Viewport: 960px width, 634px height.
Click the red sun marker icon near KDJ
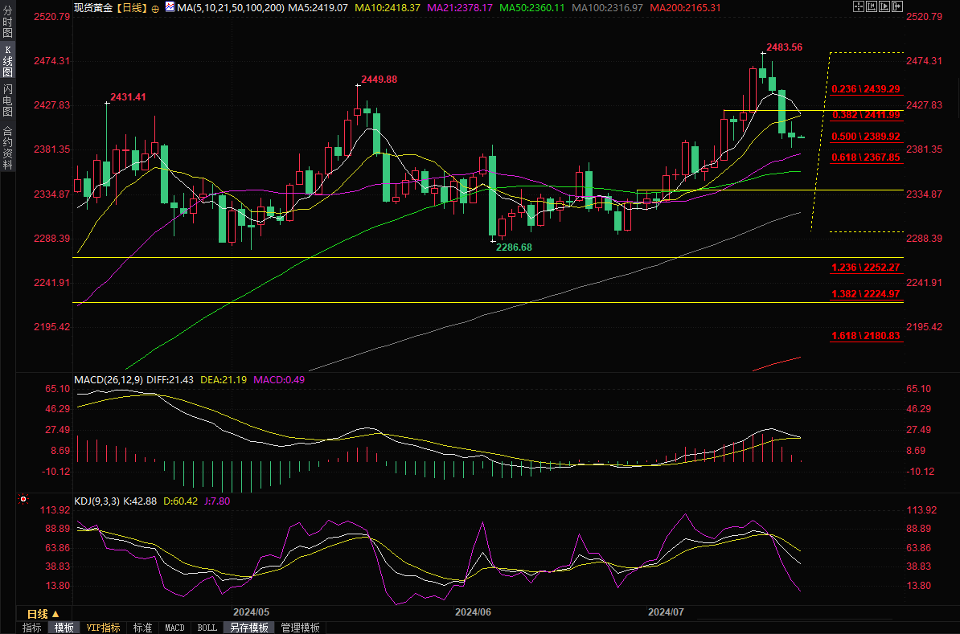tap(23, 499)
